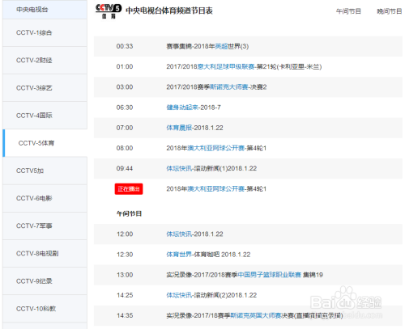Select CCTV-1综合 channel
Screen dimensions: 405x329
click(45, 32)
